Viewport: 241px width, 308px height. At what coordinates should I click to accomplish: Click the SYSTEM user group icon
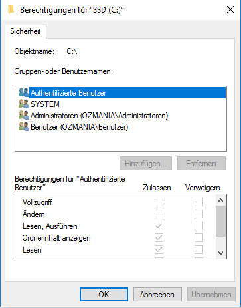tap(24, 104)
